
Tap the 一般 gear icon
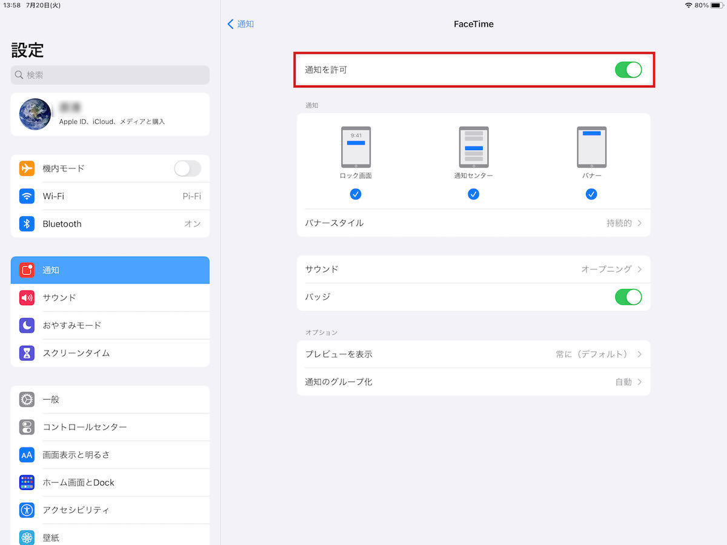point(27,400)
